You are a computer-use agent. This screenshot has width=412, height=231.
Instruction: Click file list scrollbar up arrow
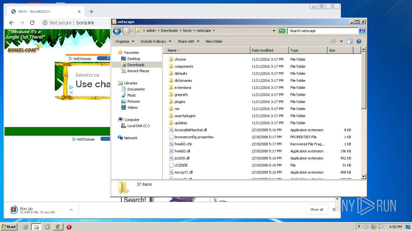click(363, 49)
